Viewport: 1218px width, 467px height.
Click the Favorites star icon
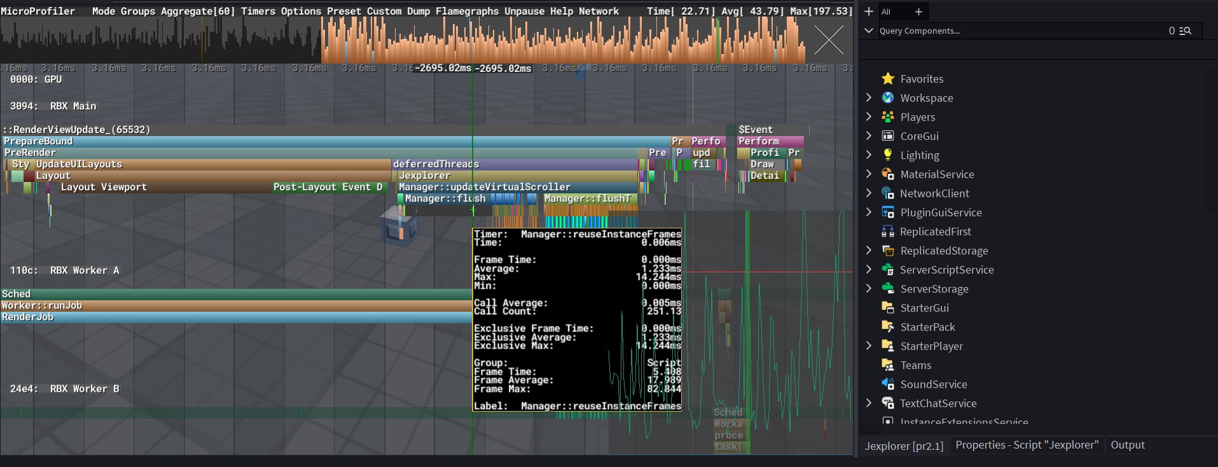(888, 79)
